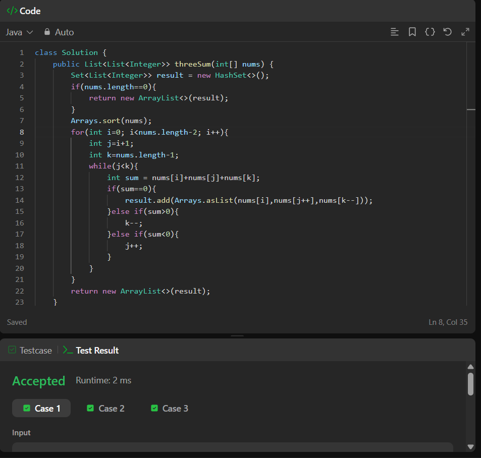Screen dimensions: 481x458
Task: Click the 'int sum =' declaration line
Action: [183, 178]
